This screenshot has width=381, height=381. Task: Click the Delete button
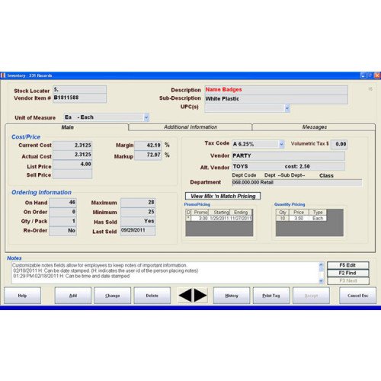point(152,296)
